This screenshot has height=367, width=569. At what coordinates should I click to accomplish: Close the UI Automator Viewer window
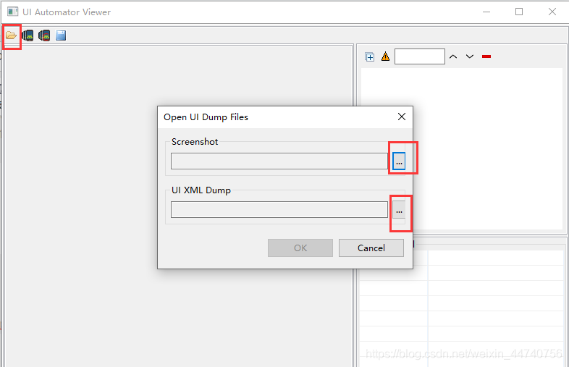pyautogui.click(x=552, y=12)
